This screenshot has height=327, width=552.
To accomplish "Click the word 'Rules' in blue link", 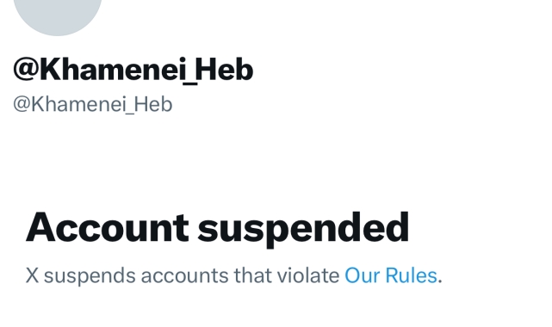I will (x=411, y=275).
